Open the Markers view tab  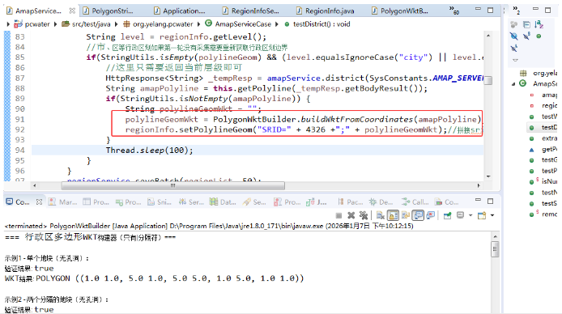click(63, 202)
